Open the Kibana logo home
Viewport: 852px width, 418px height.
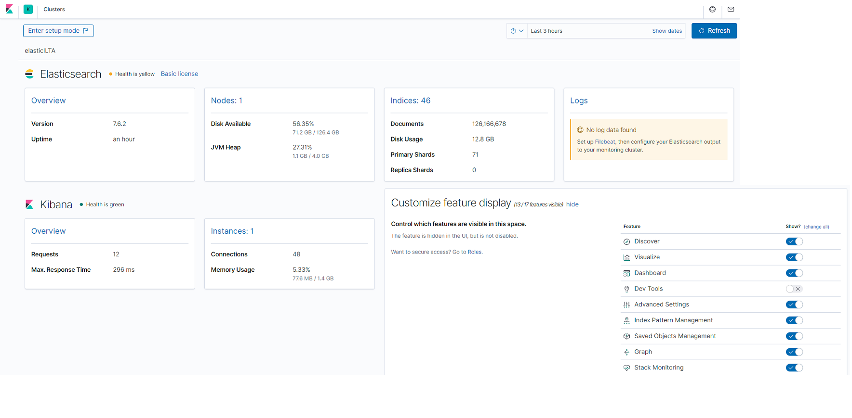[x=9, y=9]
